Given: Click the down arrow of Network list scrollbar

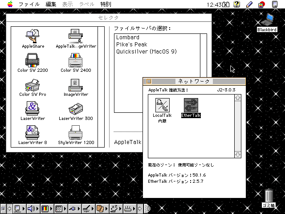Looking at the screenshot, I should (238, 155).
